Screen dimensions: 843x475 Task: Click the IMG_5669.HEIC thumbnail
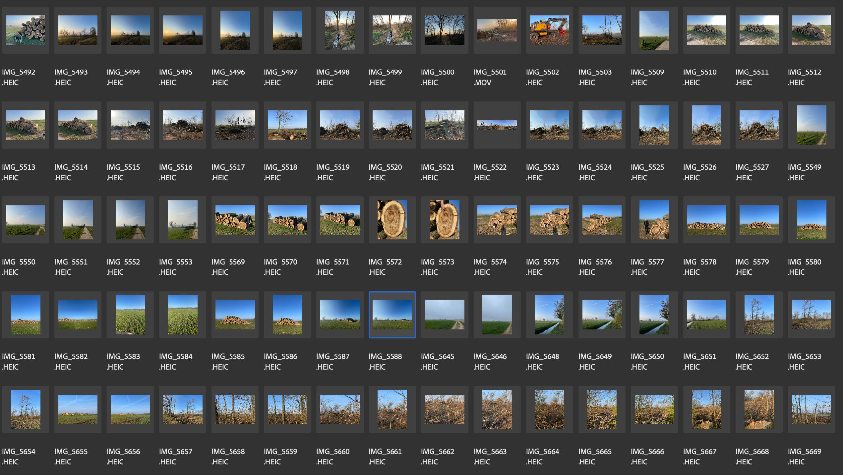[x=811, y=409]
